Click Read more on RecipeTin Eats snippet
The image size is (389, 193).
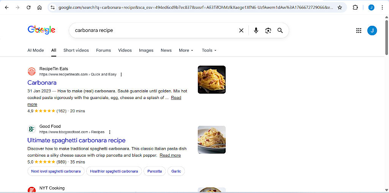pyautogui.click(x=176, y=97)
